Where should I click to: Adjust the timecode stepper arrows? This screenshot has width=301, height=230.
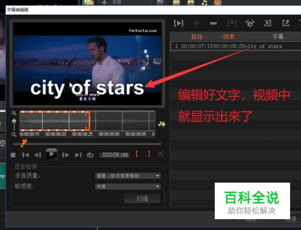[x=127, y=155]
